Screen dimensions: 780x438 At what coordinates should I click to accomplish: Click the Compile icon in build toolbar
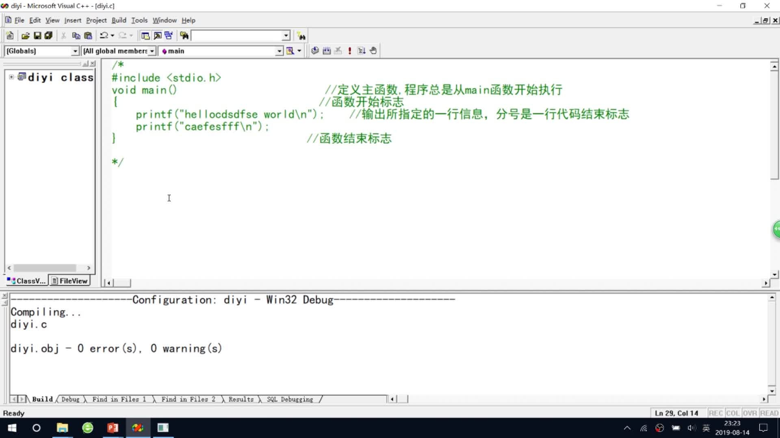pyautogui.click(x=315, y=51)
